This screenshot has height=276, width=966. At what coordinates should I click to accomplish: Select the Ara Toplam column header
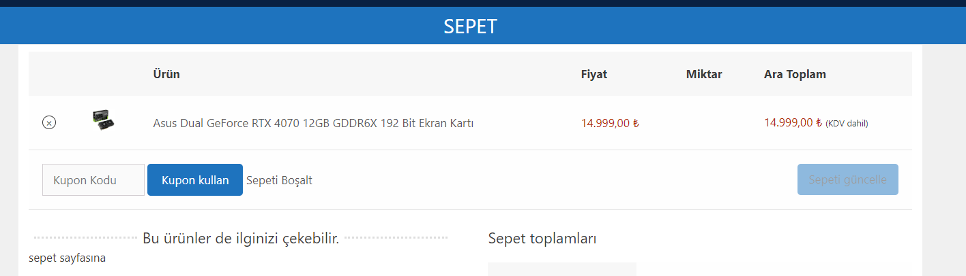795,74
